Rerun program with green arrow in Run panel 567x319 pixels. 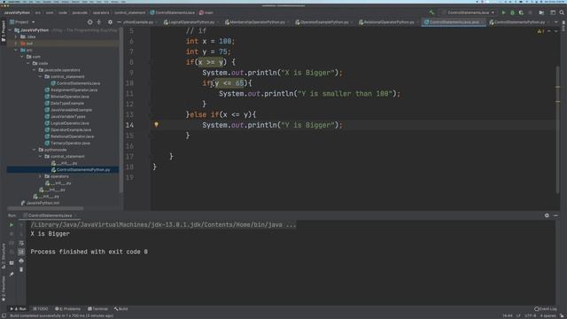point(12,225)
